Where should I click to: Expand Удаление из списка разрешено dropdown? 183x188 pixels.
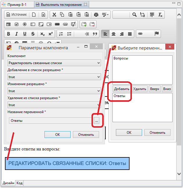click(x=54, y=105)
